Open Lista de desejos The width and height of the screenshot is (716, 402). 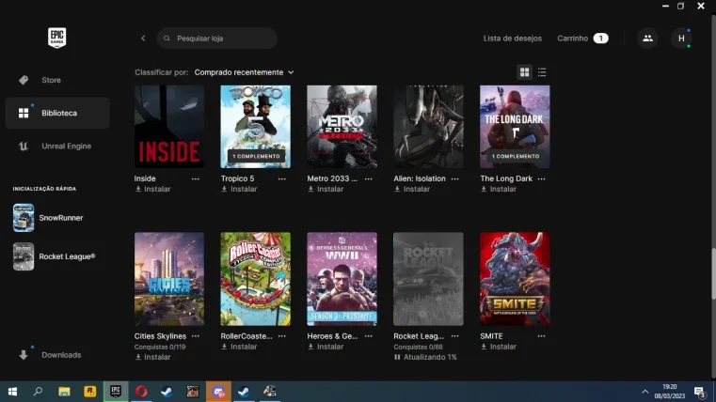point(513,39)
